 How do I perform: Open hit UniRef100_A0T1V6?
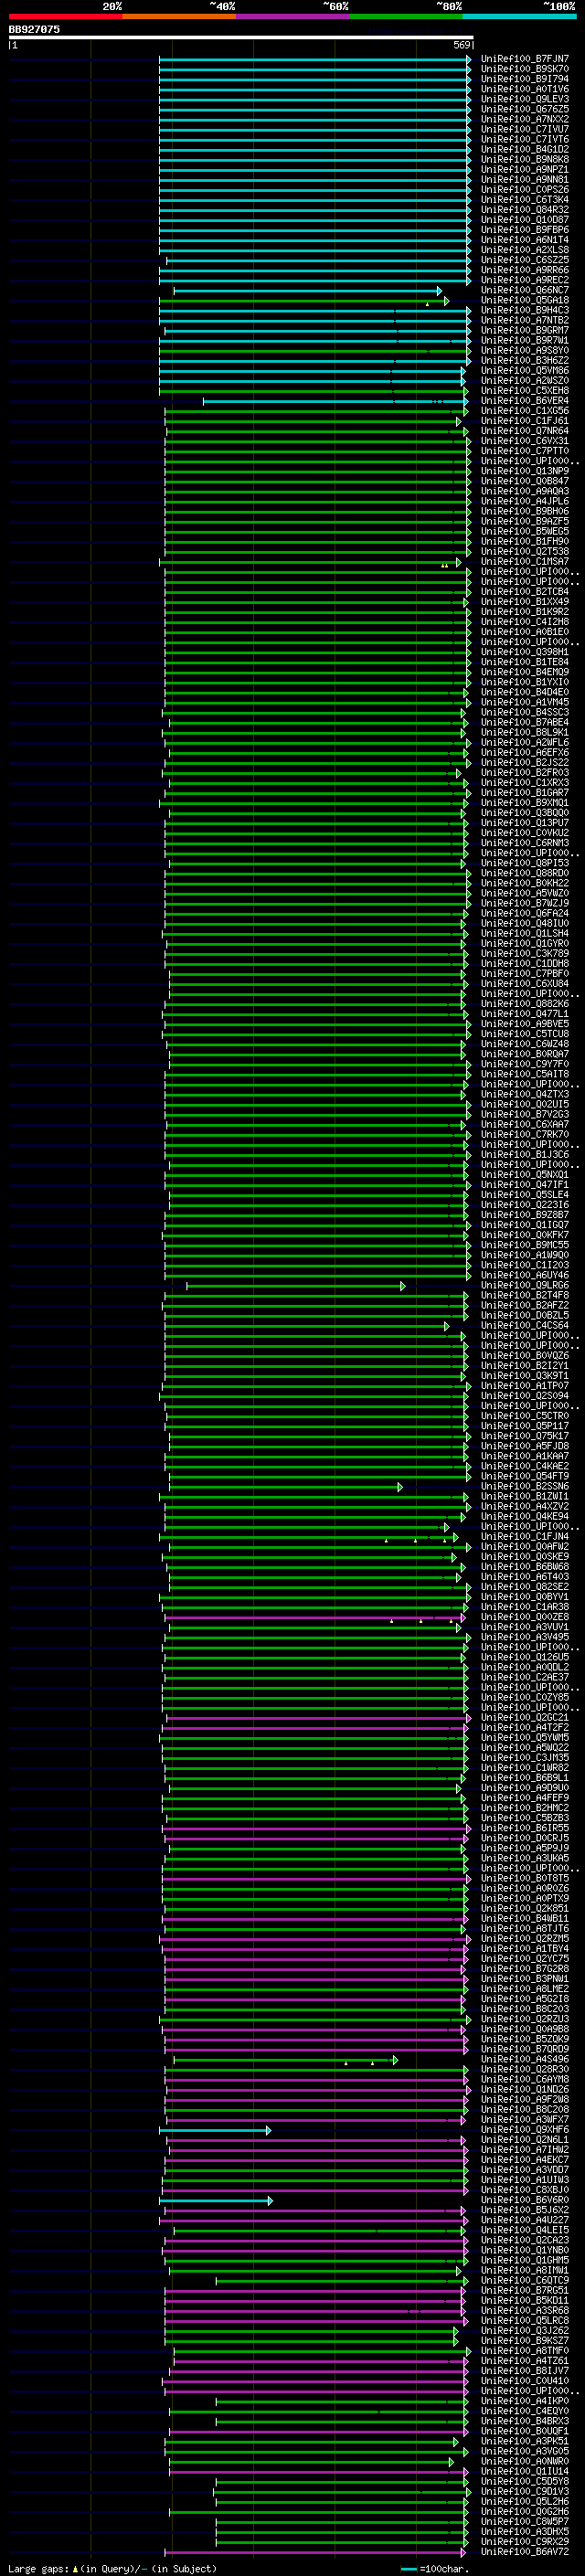[524, 89]
